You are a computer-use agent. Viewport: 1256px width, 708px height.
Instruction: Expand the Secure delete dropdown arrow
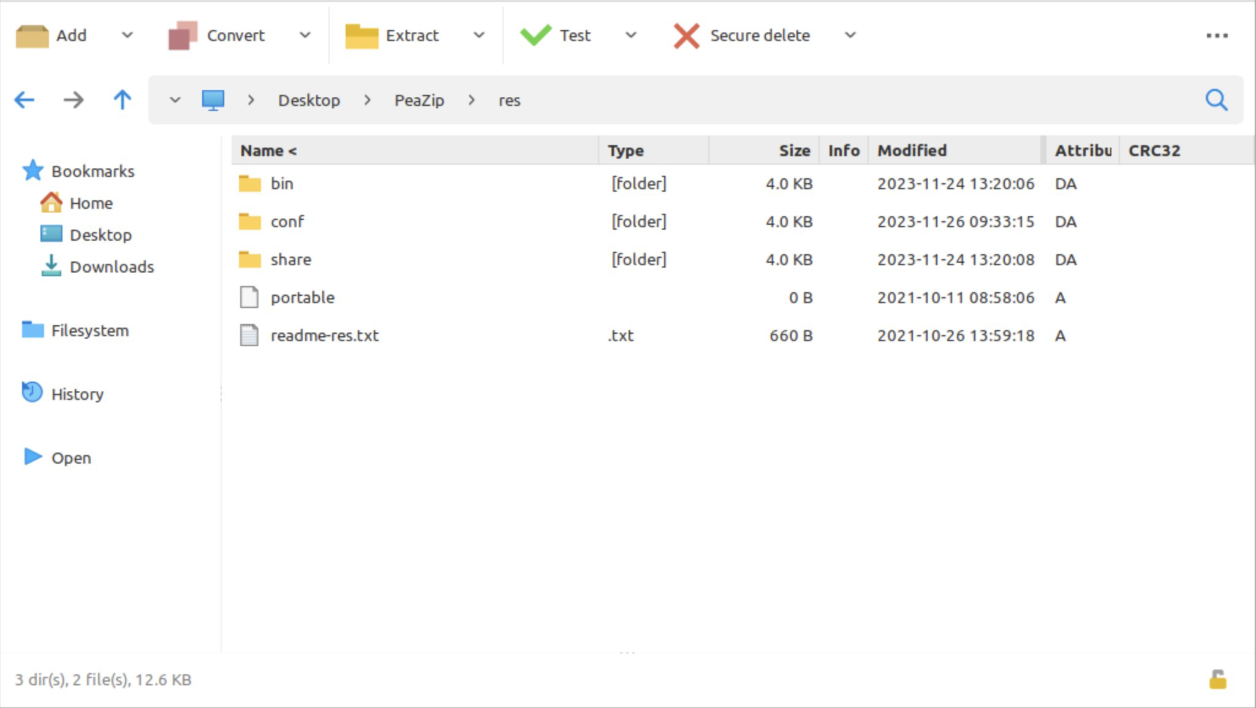point(850,36)
